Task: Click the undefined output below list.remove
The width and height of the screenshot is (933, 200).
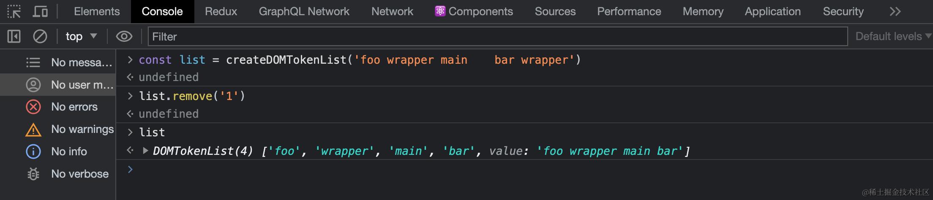Action: [x=169, y=114]
